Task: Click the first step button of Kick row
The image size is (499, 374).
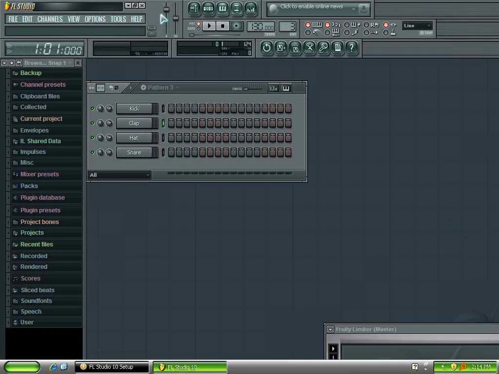Action: pos(171,109)
